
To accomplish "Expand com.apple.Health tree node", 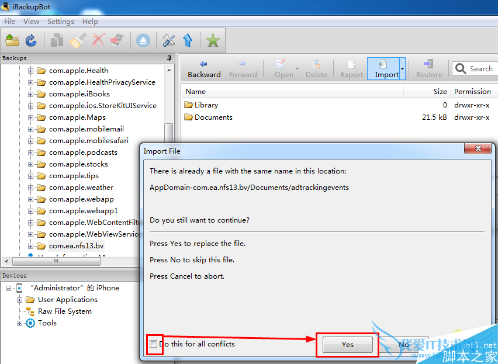I will (30, 71).
